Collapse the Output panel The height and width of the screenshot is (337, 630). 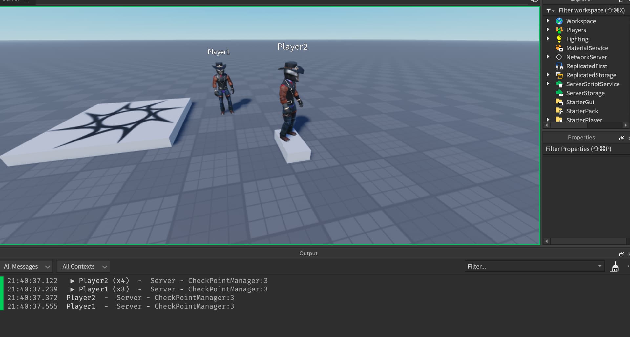(x=622, y=254)
